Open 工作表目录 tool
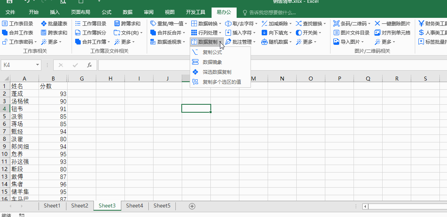This screenshot has width=447, height=217. pyautogui.click(x=17, y=24)
